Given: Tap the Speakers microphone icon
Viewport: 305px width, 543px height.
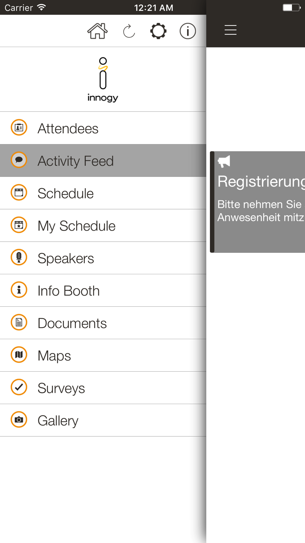Looking at the screenshot, I should click(19, 257).
